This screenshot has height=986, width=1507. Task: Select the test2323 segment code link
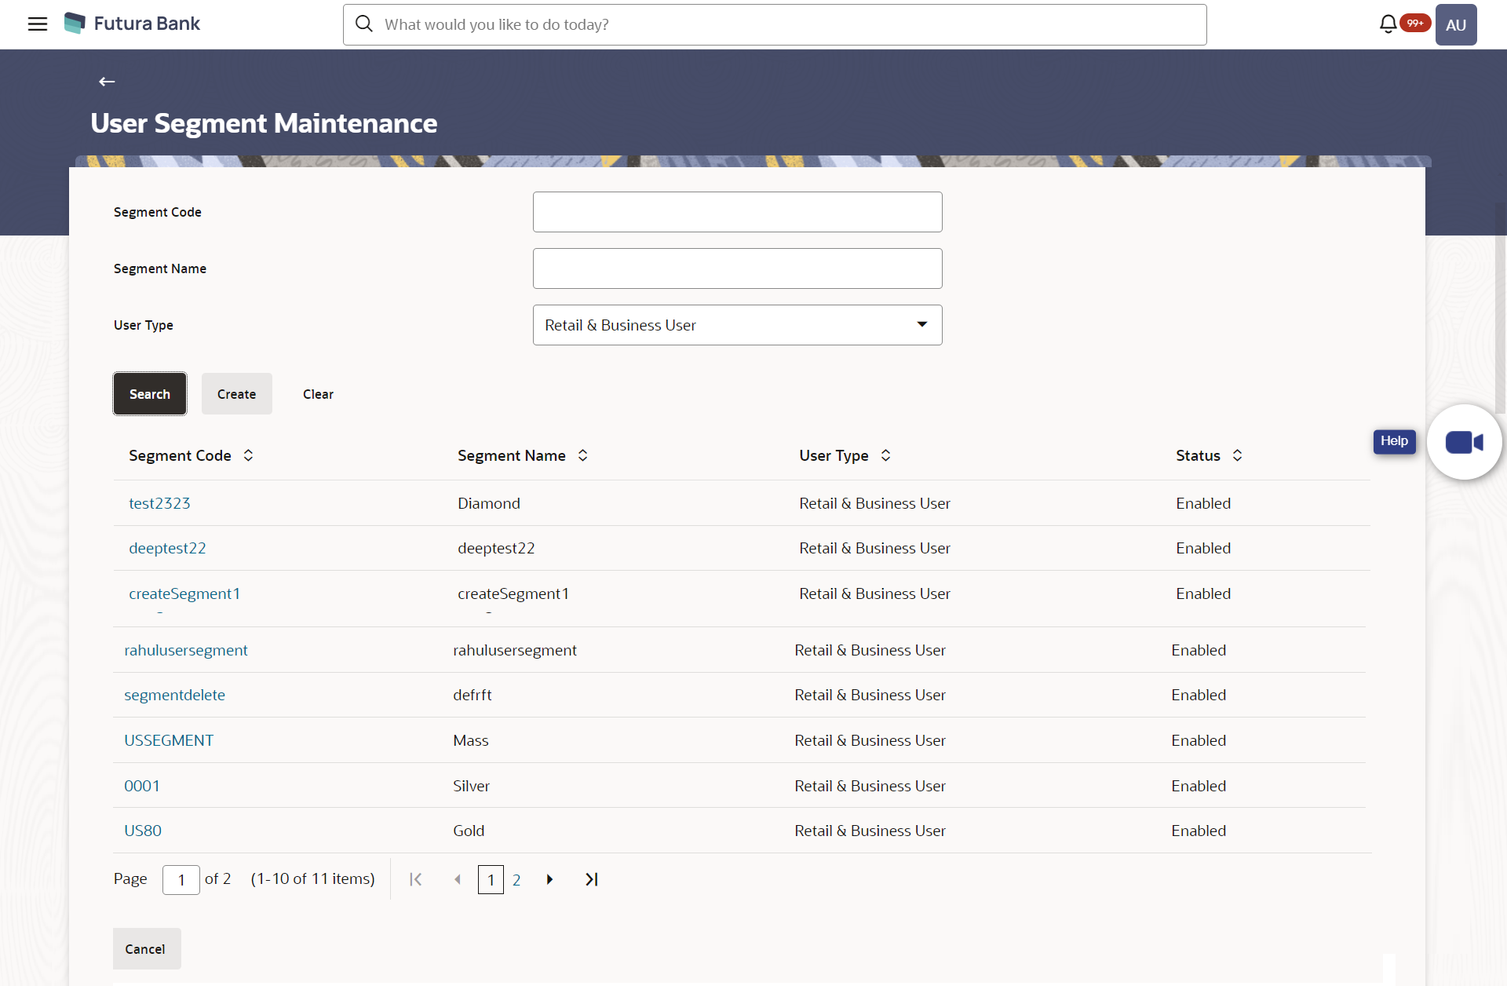point(159,503)
